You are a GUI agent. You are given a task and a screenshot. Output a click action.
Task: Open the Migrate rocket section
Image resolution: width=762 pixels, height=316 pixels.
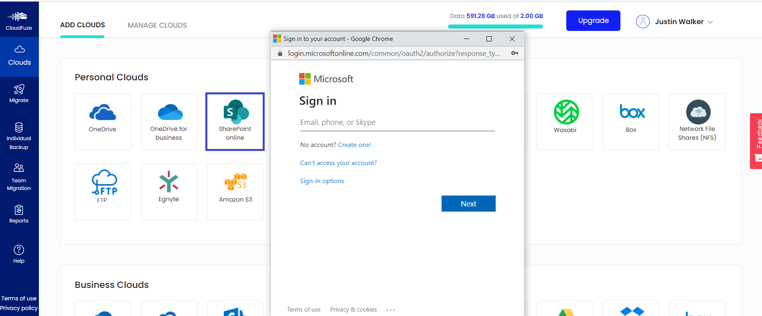tap(19, 94)
